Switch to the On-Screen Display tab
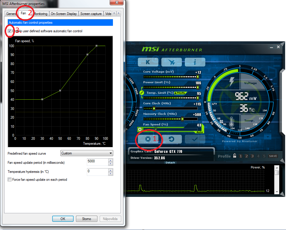The image size is (286, 230). [64, 14]
